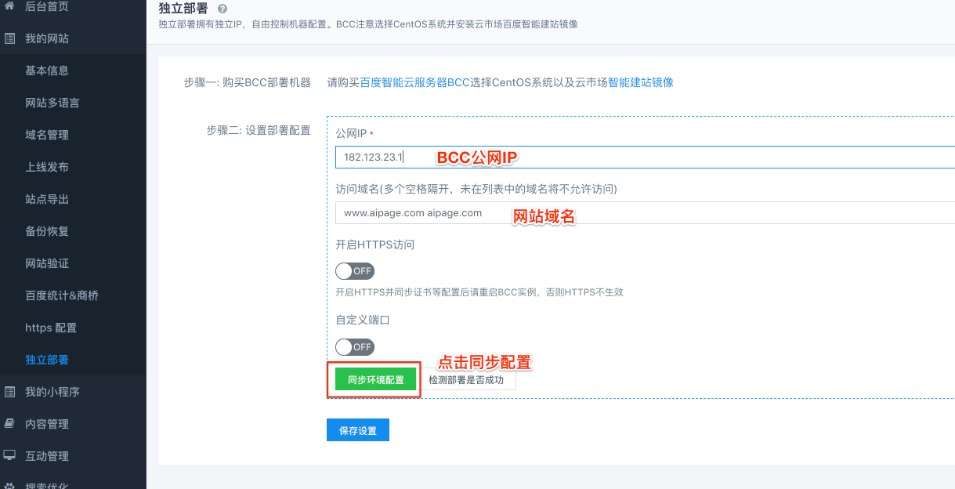Click the blue 保存设置 button
Screen dimensions: 955x489
357,430
